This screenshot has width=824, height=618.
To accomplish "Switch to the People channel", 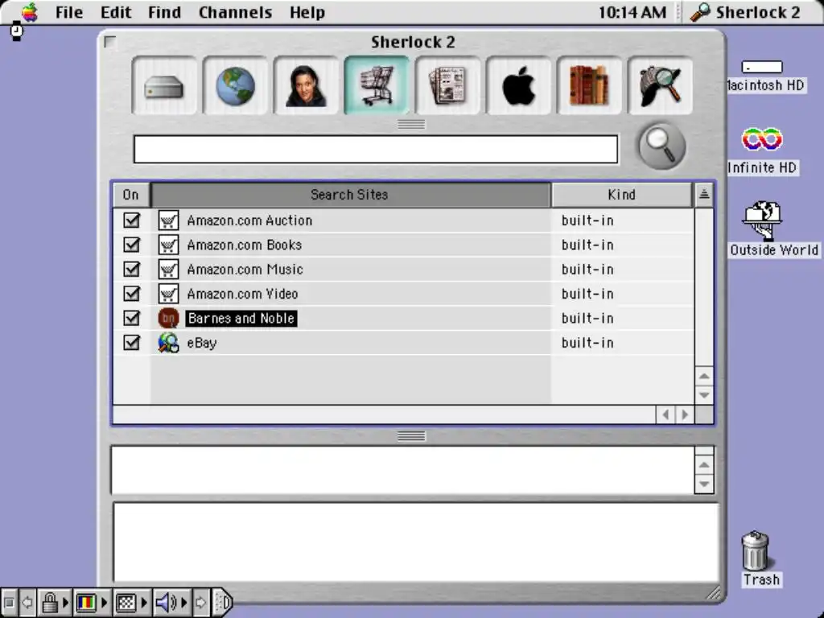I will [306, 85].
